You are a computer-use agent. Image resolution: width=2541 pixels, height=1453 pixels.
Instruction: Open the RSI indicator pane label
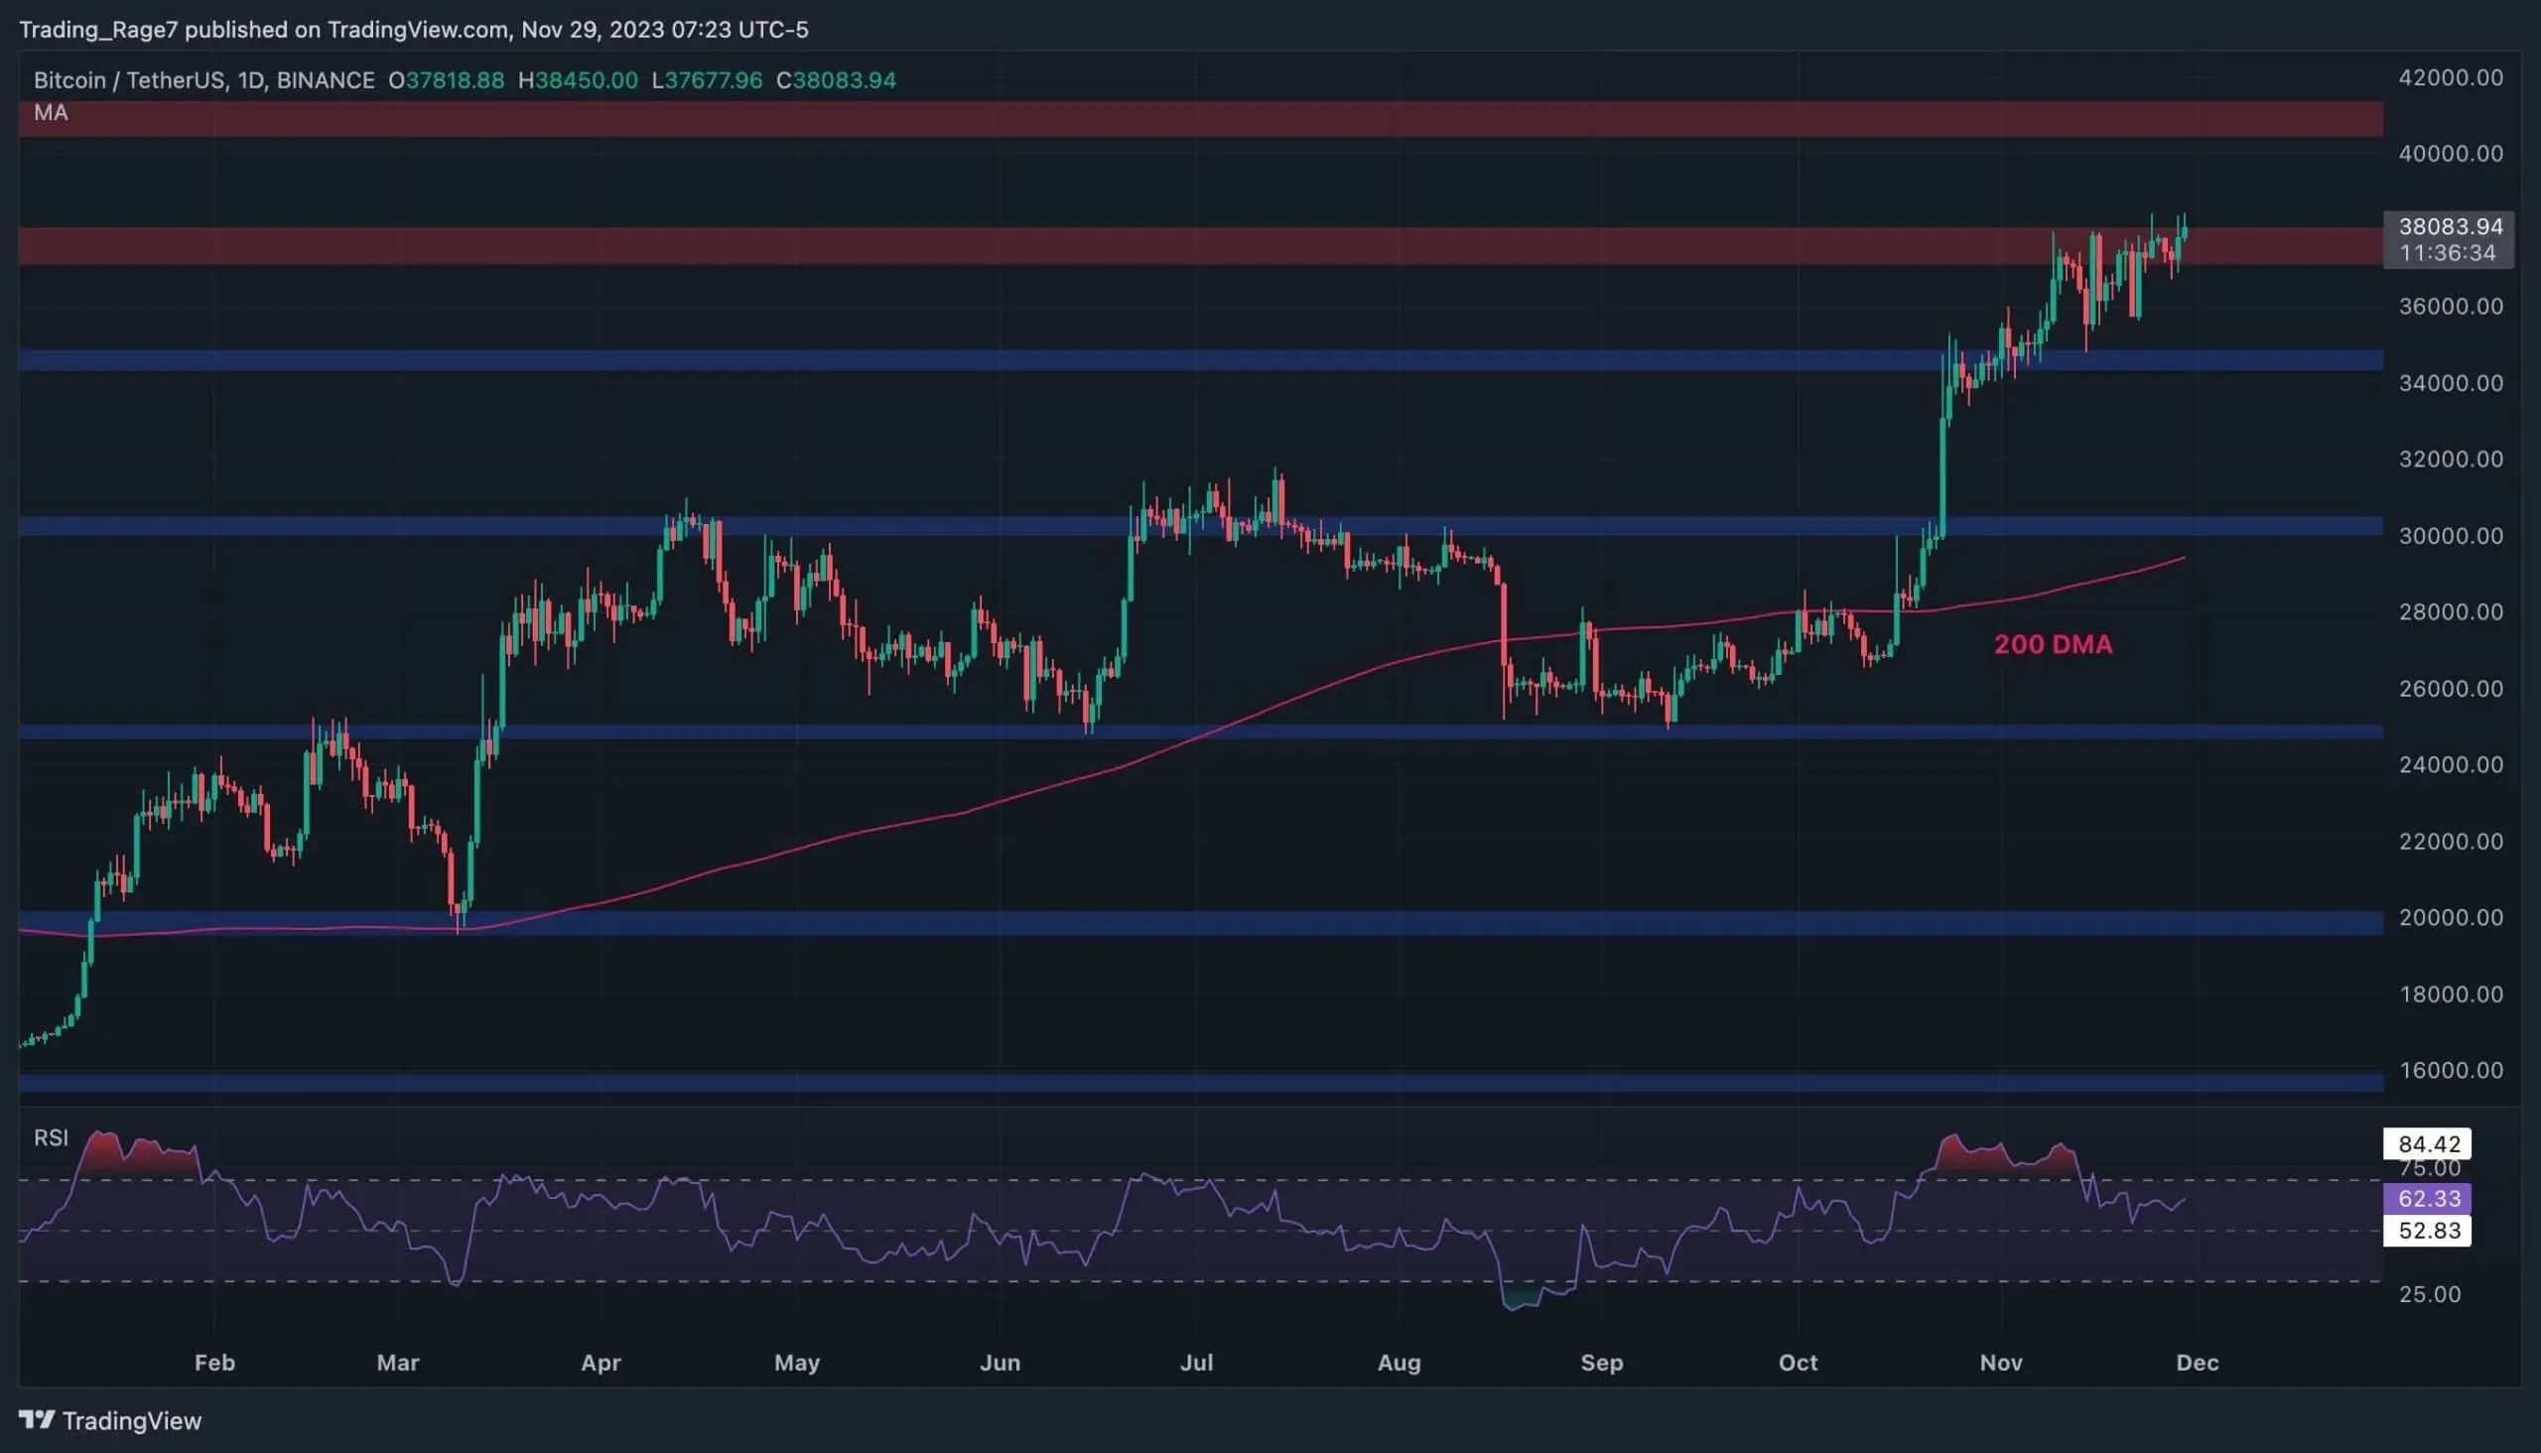point(51,1138)
